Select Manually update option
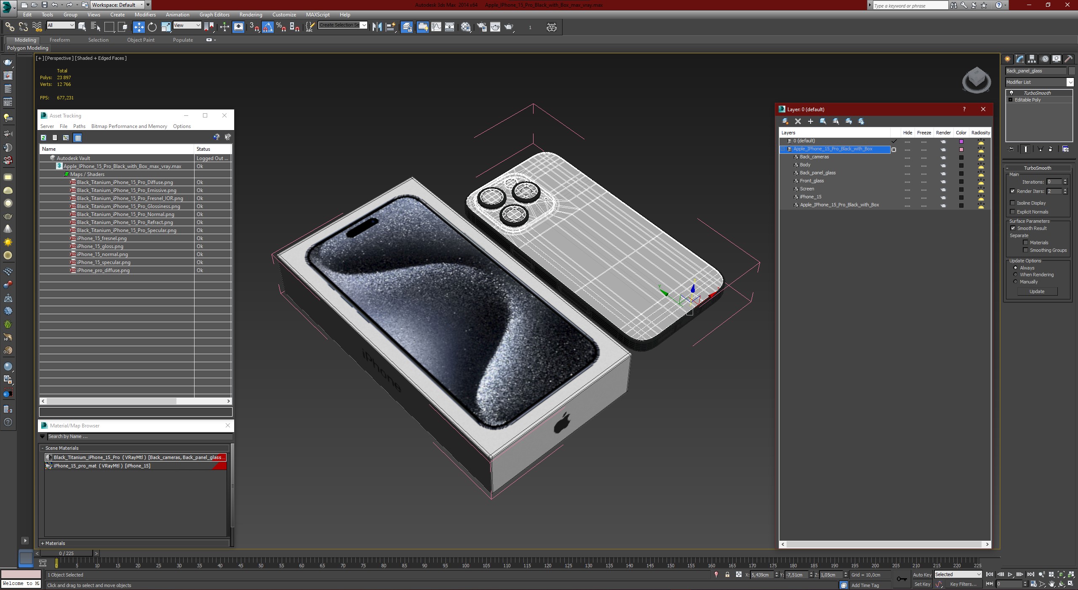1078x590 pixels. (x=1015, y=282)
